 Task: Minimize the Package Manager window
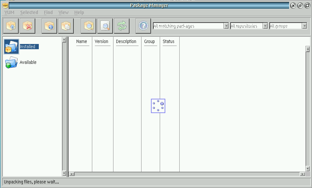(x=300, y=6)
